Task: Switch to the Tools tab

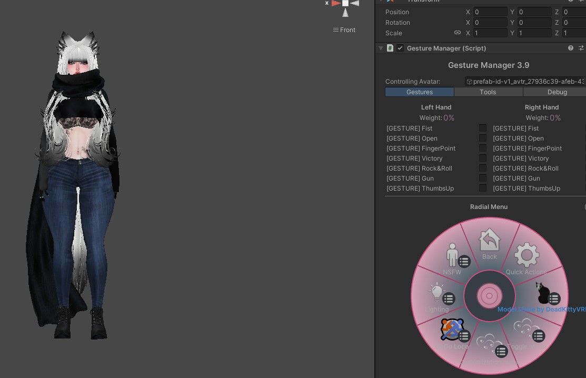Action: coord(488,92)
